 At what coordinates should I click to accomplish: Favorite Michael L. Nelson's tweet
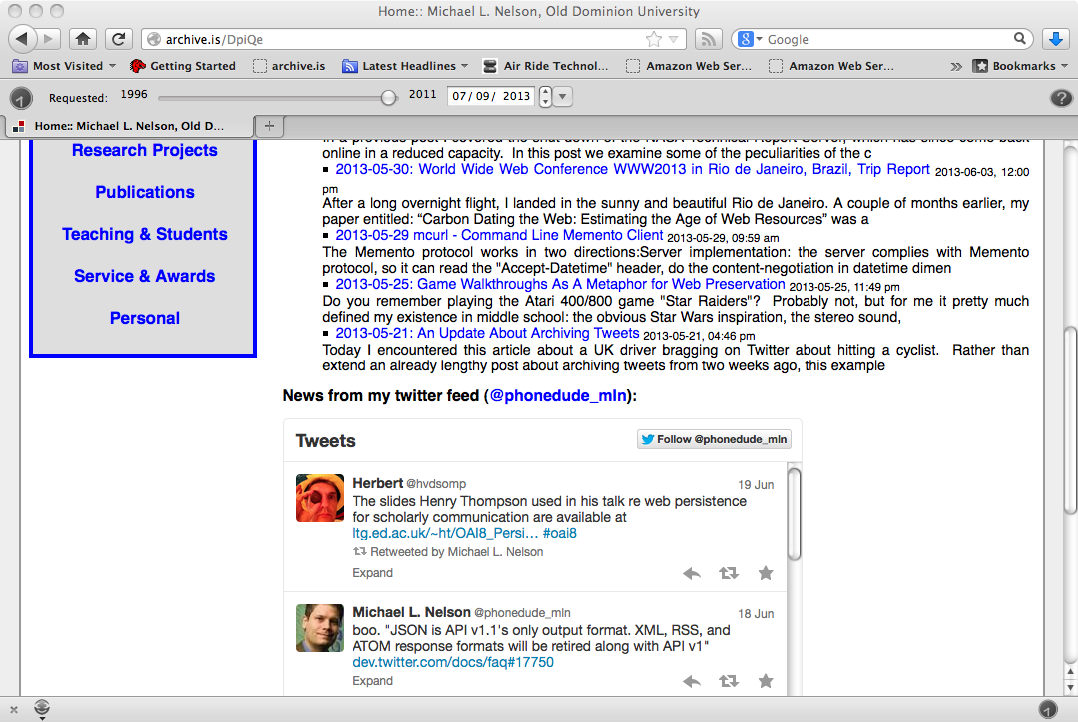766,681
